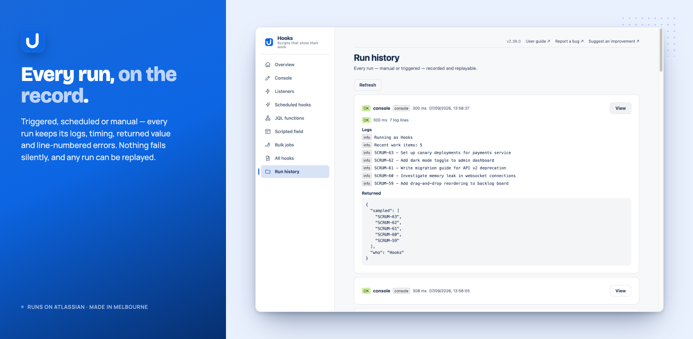Click the returned JSON code block

pyautogui.click(x=496, y=232)
